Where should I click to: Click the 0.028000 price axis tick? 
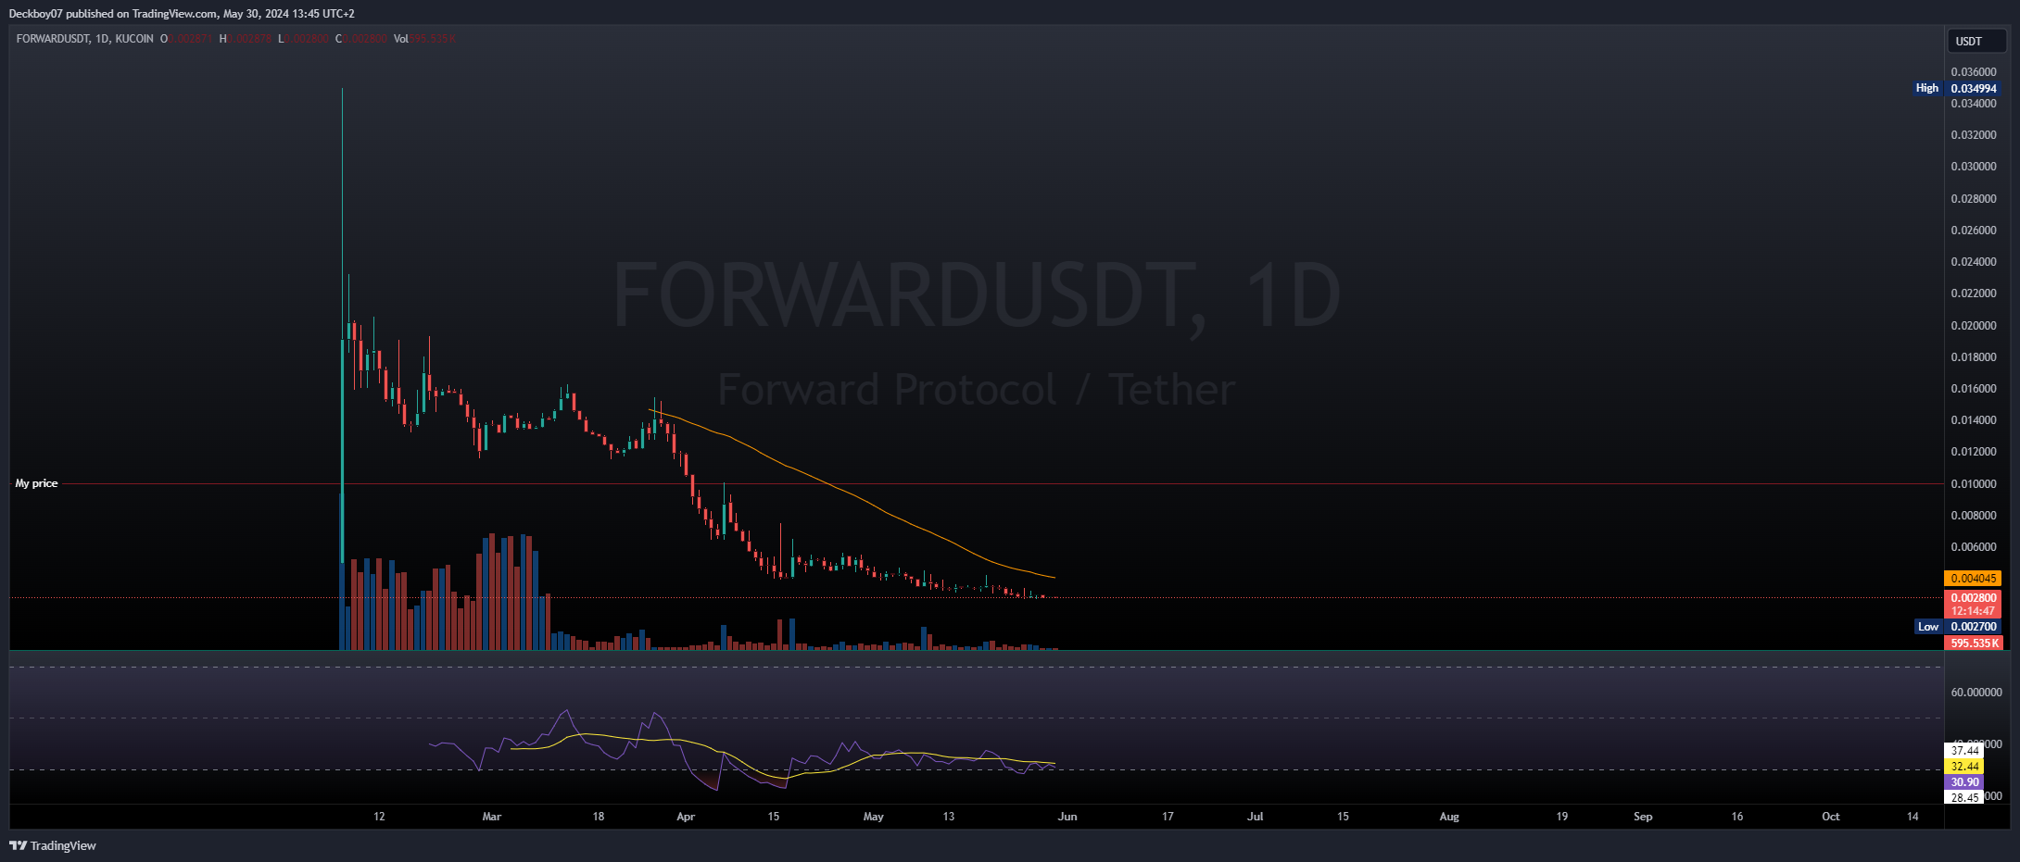[x=1974, y=199]
